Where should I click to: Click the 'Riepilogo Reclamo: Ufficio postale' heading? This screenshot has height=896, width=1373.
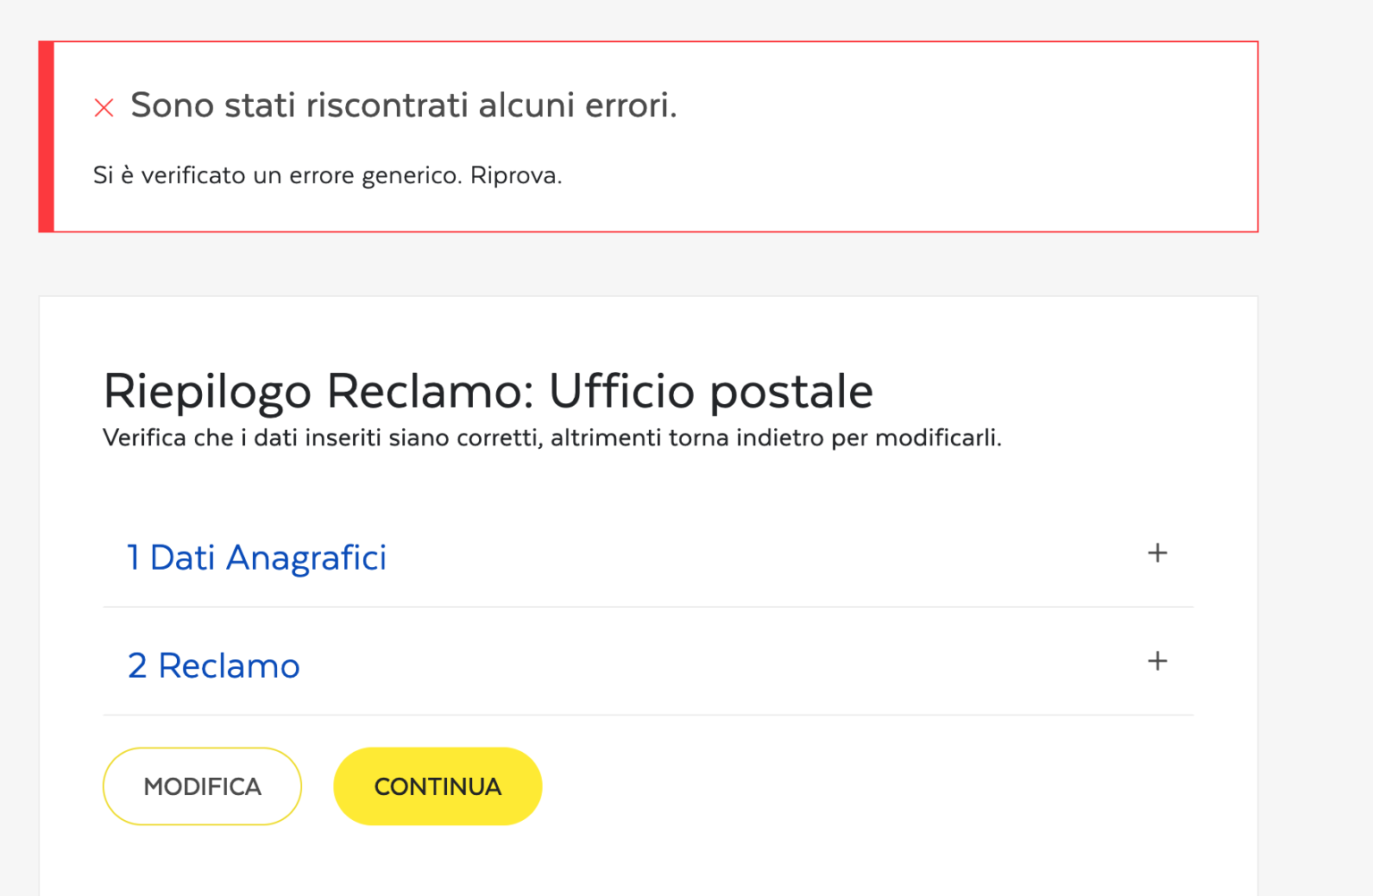tap(488, 392)
